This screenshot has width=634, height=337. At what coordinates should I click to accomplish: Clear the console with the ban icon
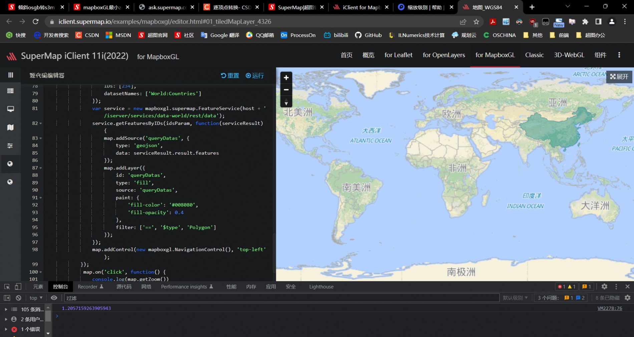click(19, 298)
